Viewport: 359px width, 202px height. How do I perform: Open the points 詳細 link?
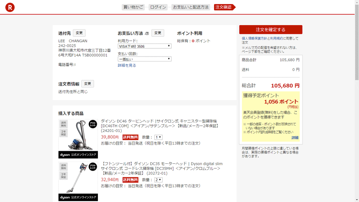point(295,138)
